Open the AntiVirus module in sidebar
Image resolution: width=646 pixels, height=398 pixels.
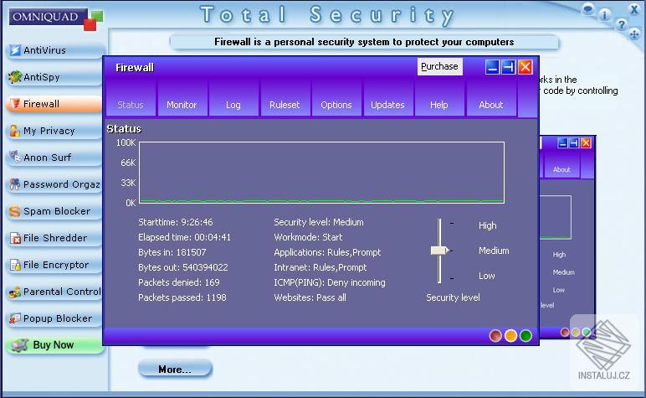(x=54, y=50)
